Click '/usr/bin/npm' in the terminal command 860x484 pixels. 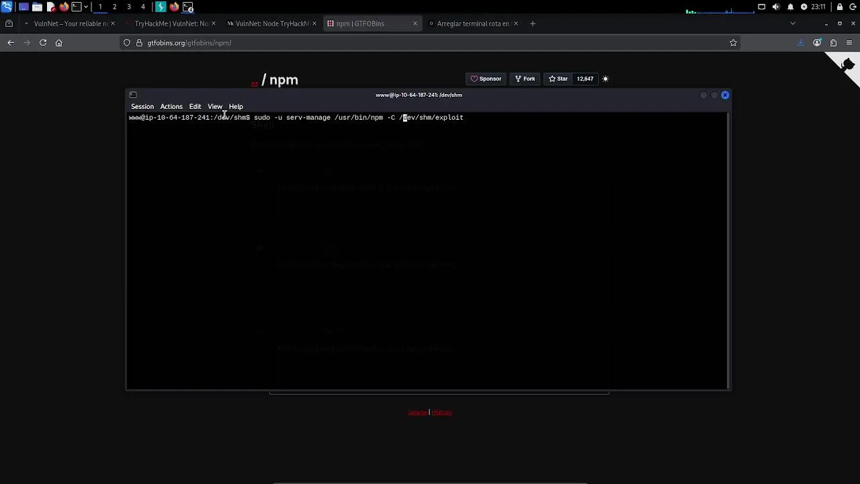(x=359, y=118)
